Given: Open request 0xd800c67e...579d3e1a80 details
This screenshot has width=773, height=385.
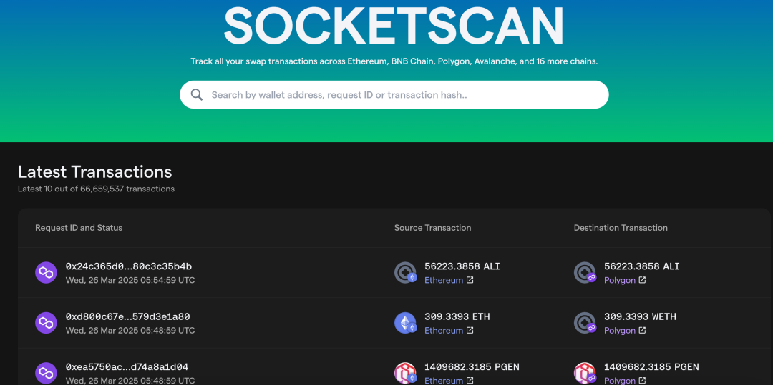Looking at the screenshot, I should [127, 316].
